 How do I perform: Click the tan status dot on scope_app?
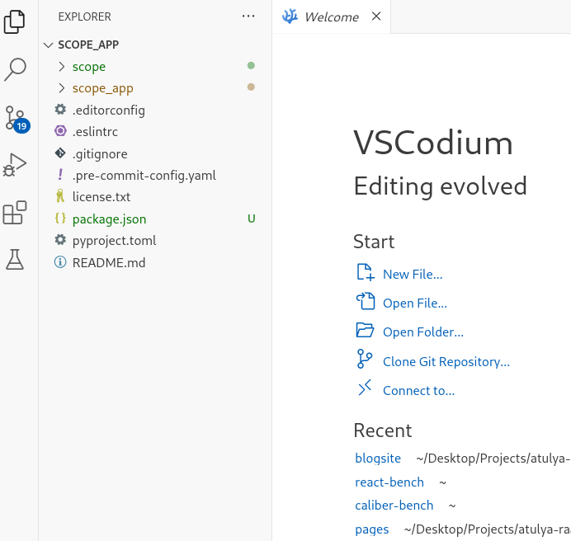pos(251,87)
